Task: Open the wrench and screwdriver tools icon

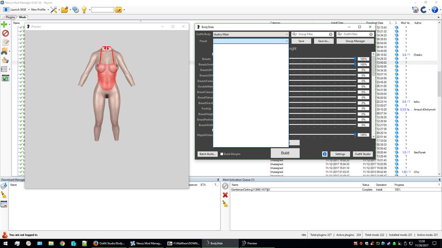Action: point(53,10)
